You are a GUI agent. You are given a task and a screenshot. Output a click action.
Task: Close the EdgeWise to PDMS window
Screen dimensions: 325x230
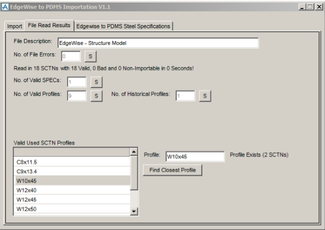[319, 7]
